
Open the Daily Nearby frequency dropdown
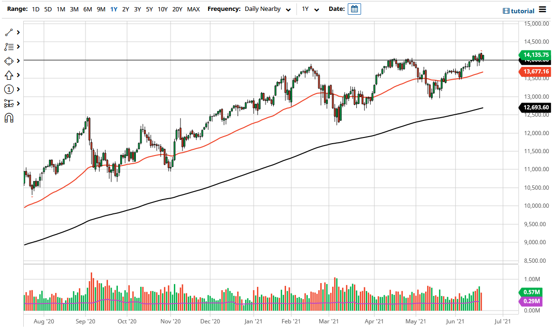coord(267,9)
